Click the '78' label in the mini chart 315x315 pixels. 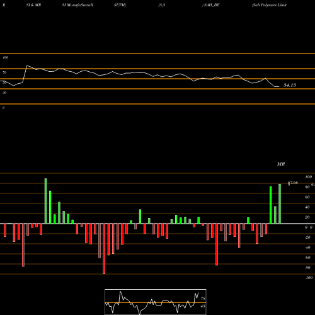pyautogui.click(x=203, y=299)
